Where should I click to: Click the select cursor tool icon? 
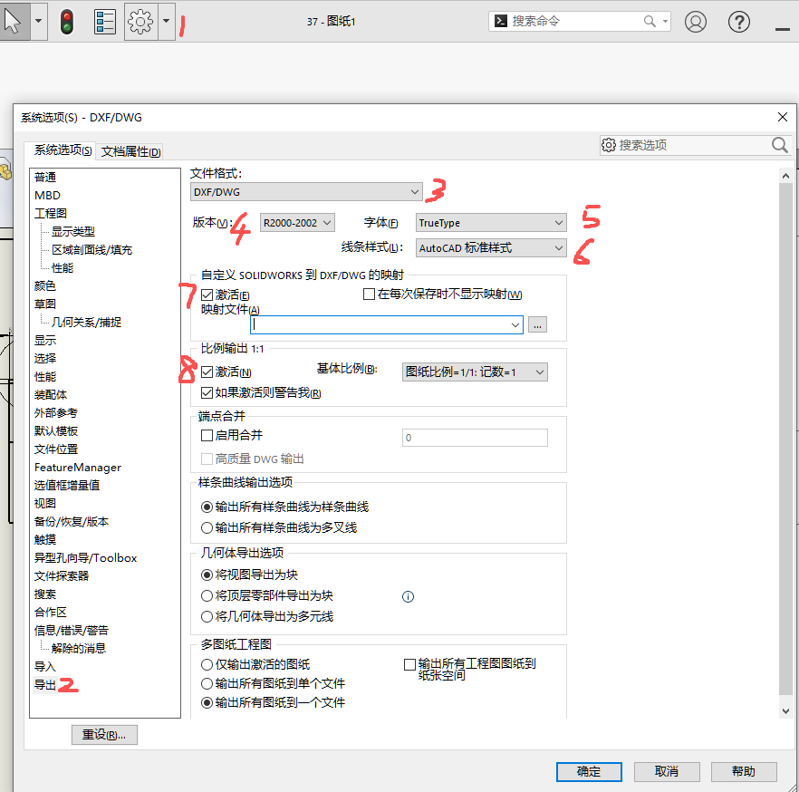coord(14,22)
